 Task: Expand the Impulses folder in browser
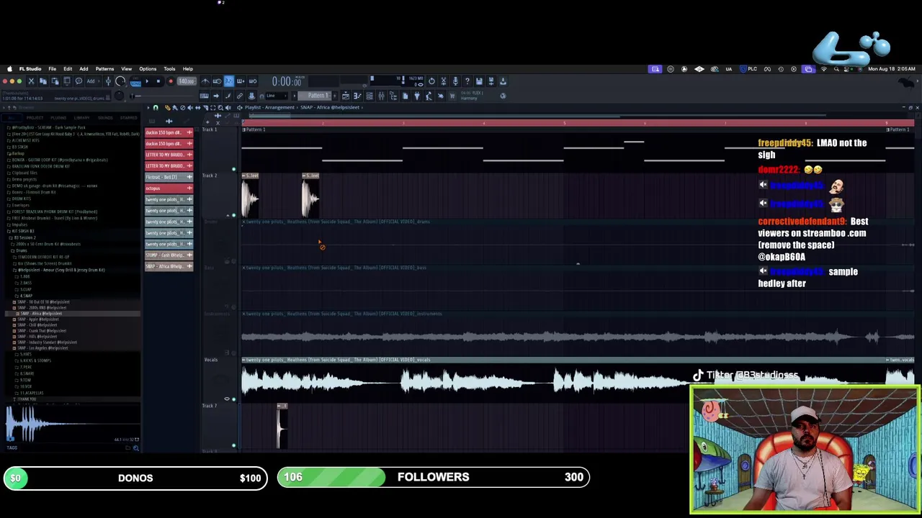tap(21, 224)
